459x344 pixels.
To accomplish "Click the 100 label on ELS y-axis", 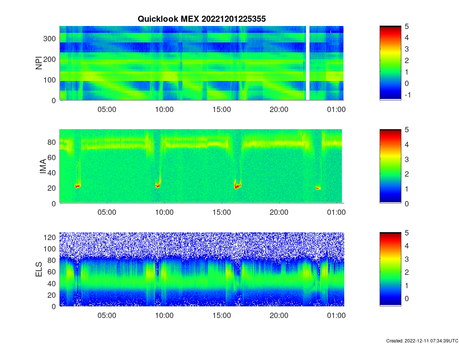I will [50, 249].
